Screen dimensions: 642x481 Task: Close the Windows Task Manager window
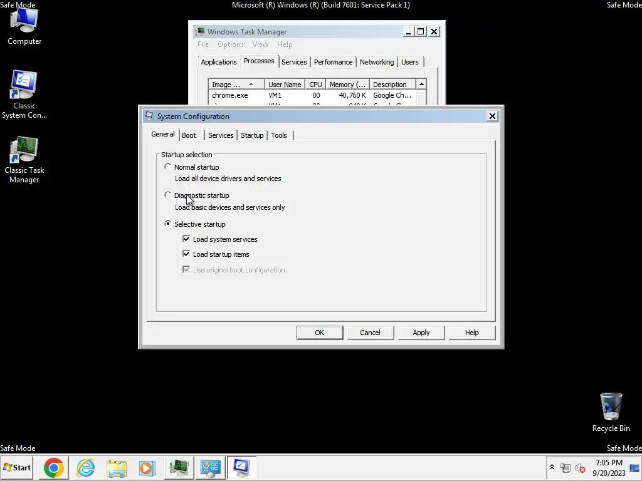click(434, 31)
